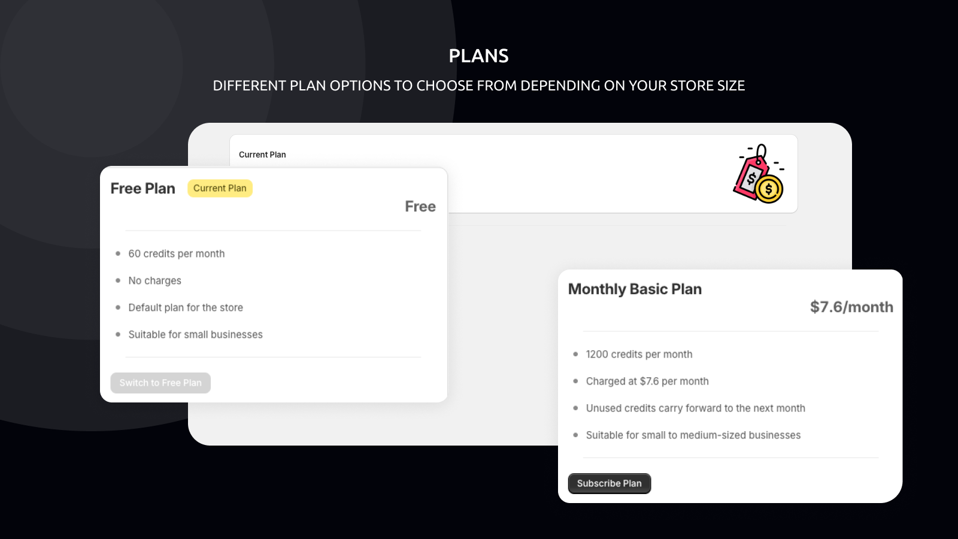
Task: Click the bullet beside 1200 credits per month
Action: point(576,354)
